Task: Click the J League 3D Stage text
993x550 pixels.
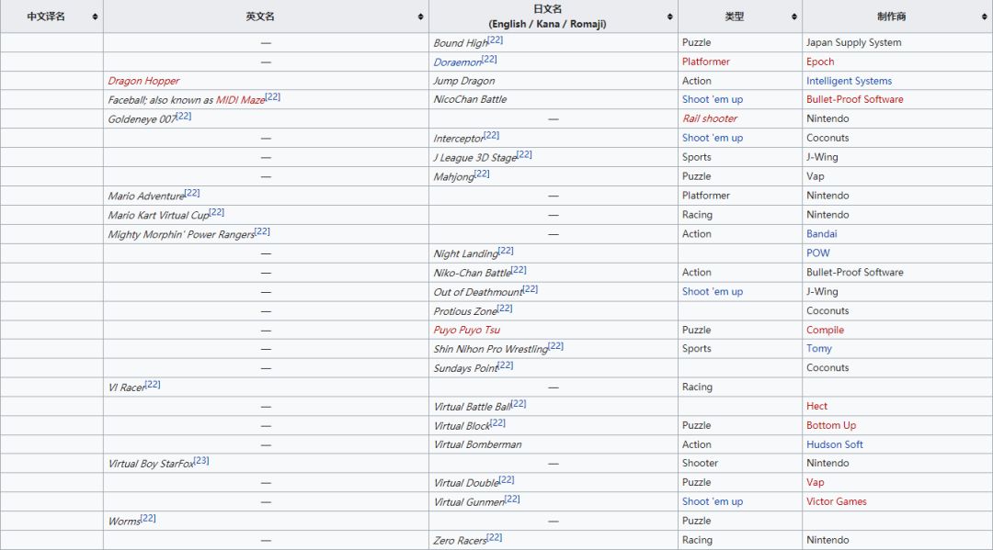Action: tap(475, 158)
